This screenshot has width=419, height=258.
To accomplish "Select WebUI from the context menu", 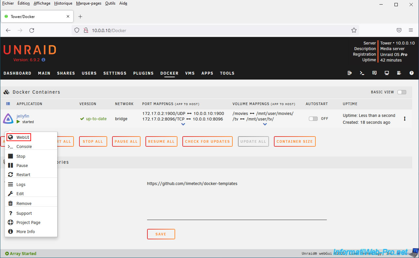I will pos(23,138).
